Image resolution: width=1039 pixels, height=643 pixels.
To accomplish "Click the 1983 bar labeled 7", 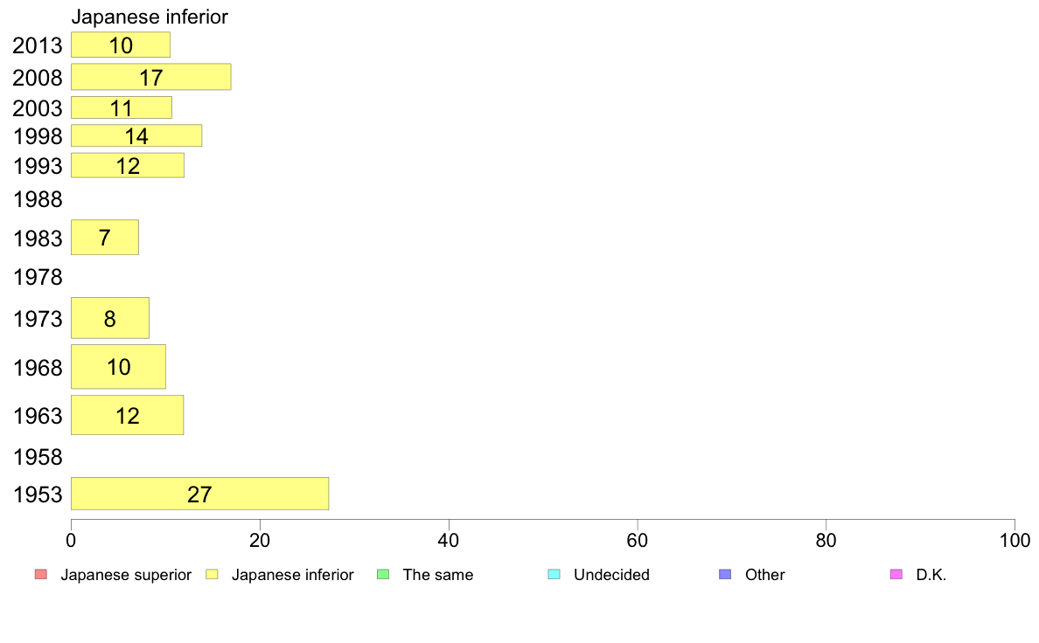I will (x=105, y=237).
